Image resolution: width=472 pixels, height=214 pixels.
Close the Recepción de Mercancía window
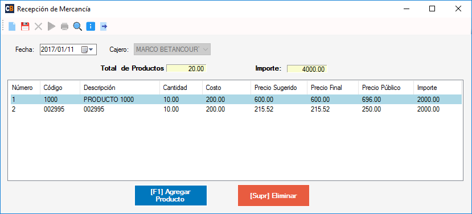point(458,9)
